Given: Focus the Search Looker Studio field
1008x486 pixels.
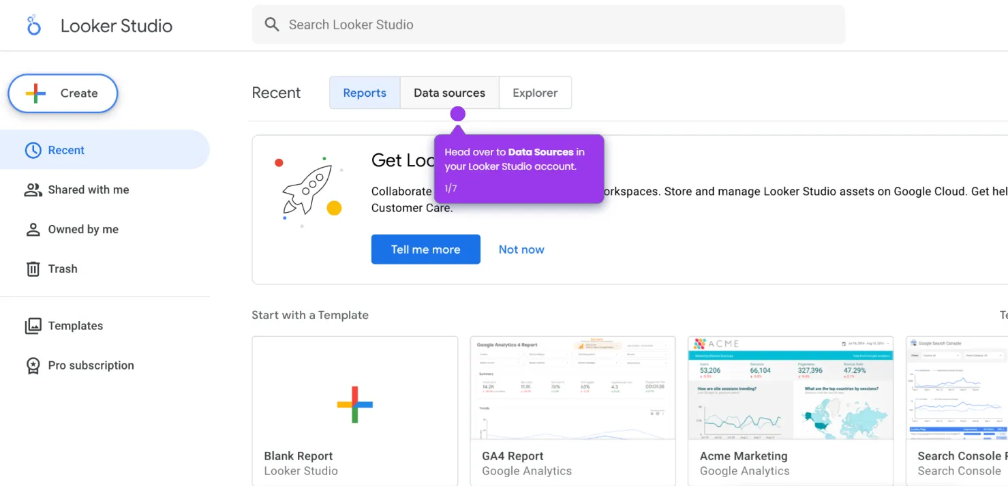Looking at the screenshot, I should [549, 25].
